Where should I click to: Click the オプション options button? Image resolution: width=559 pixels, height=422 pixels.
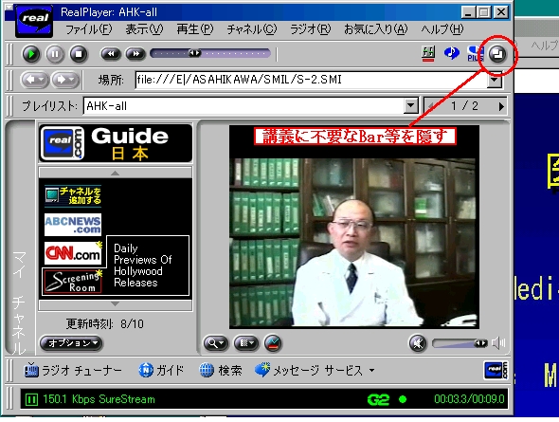[71, 343]
